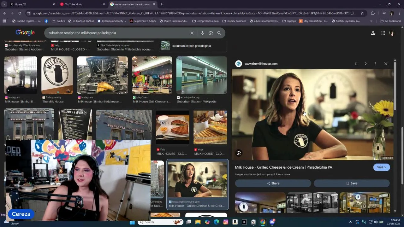
Task: Save the Milk House image
Action: tap(352, 183)
